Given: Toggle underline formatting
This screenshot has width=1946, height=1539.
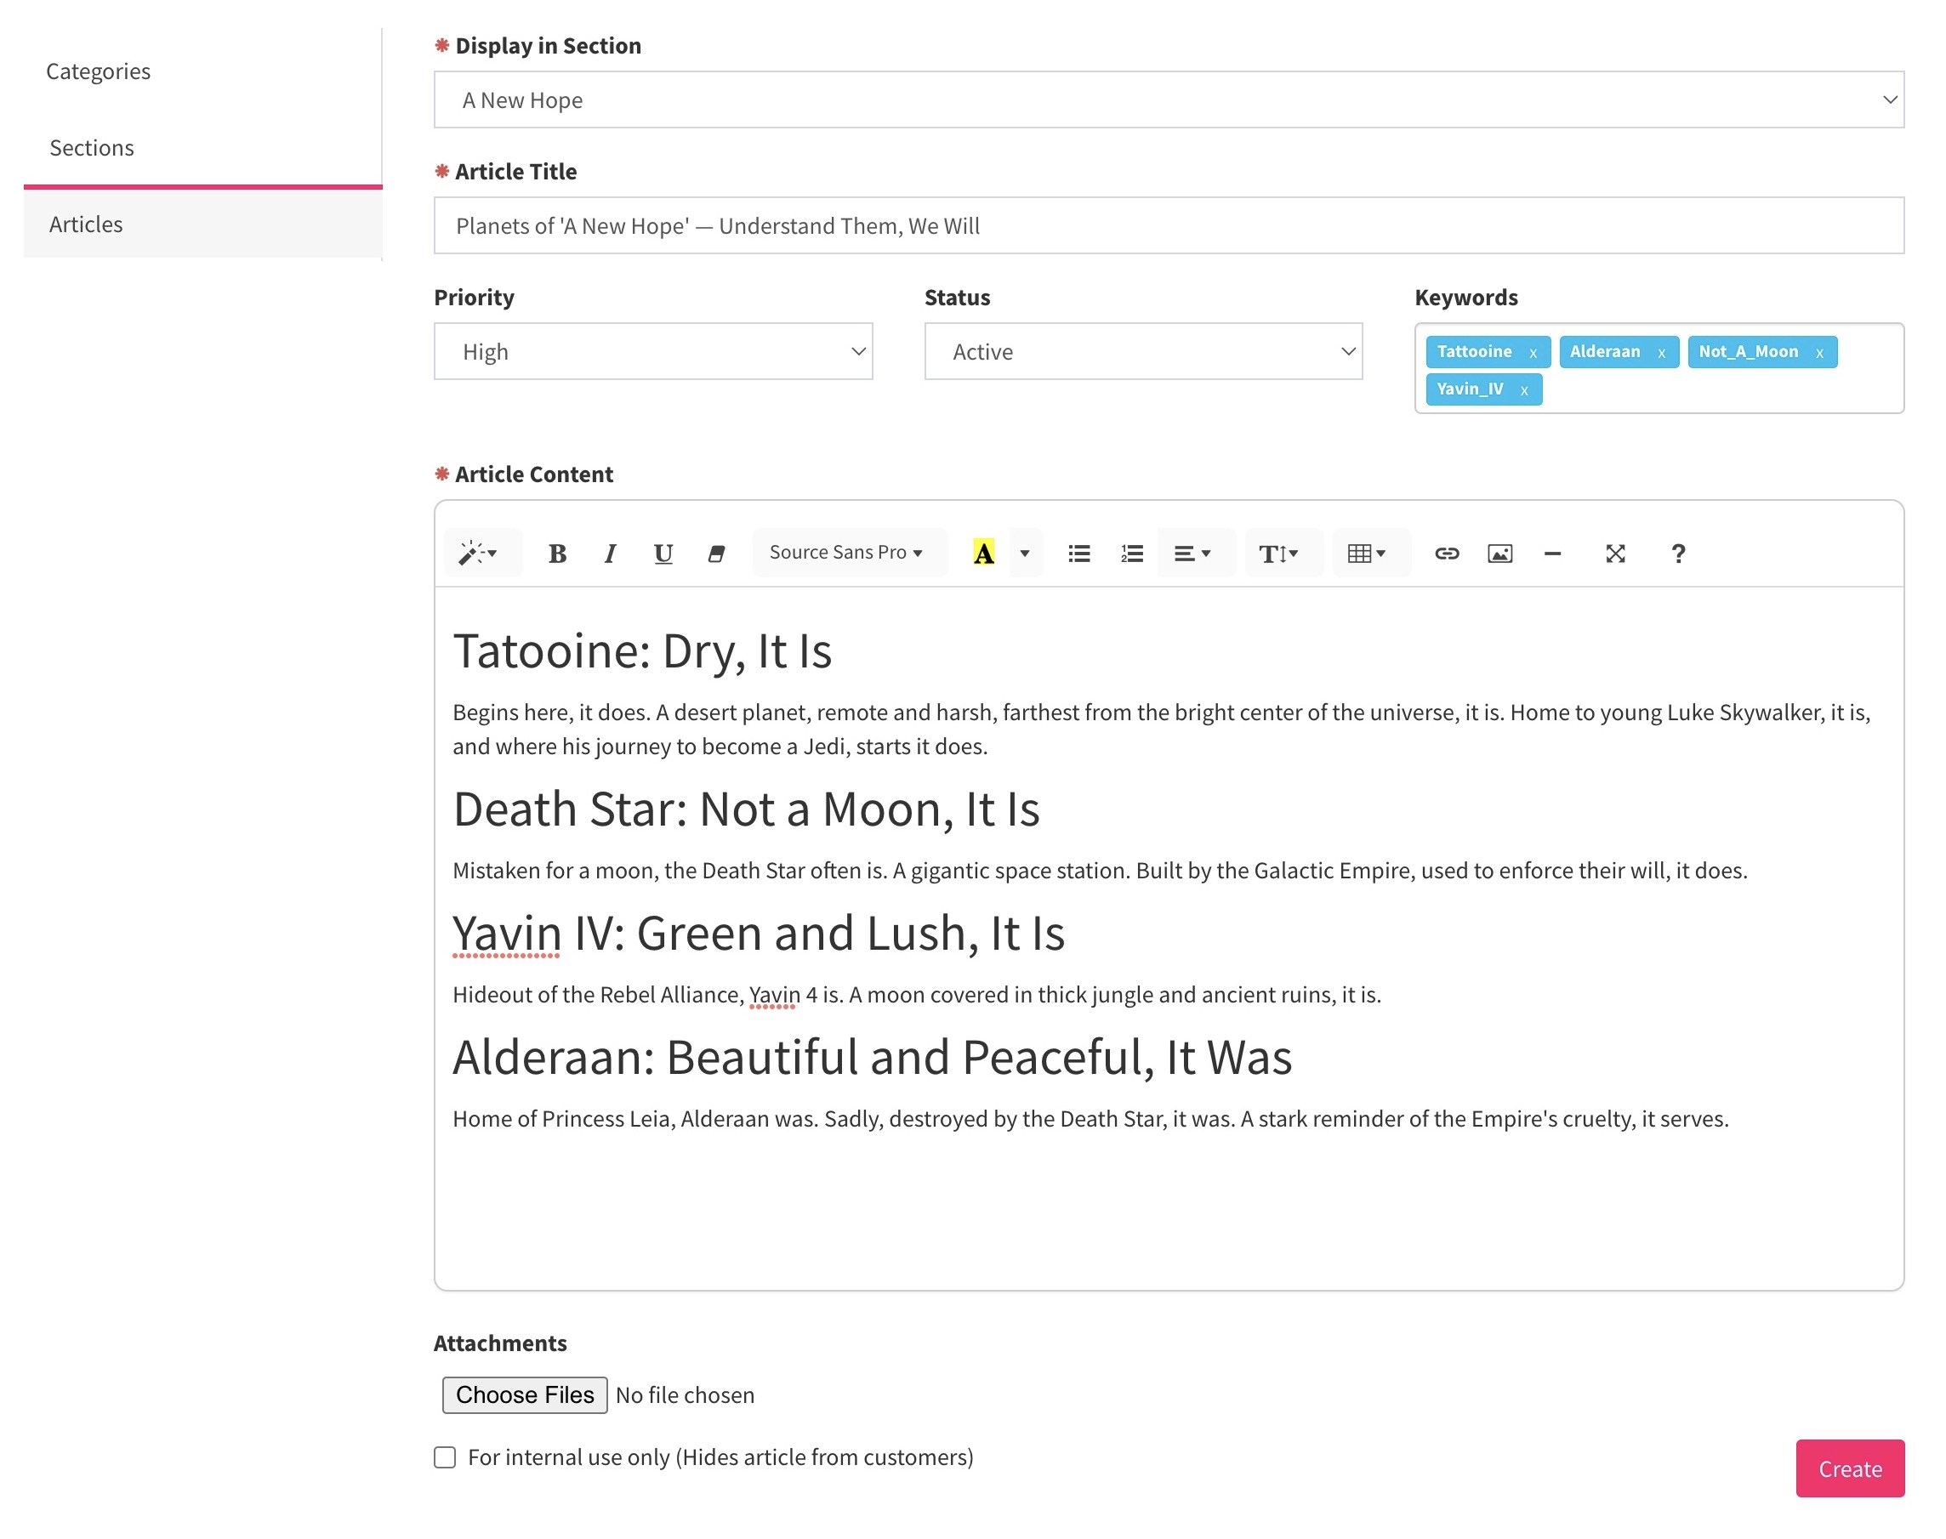Looking at the screenshot, I should [x=663, y=554].
